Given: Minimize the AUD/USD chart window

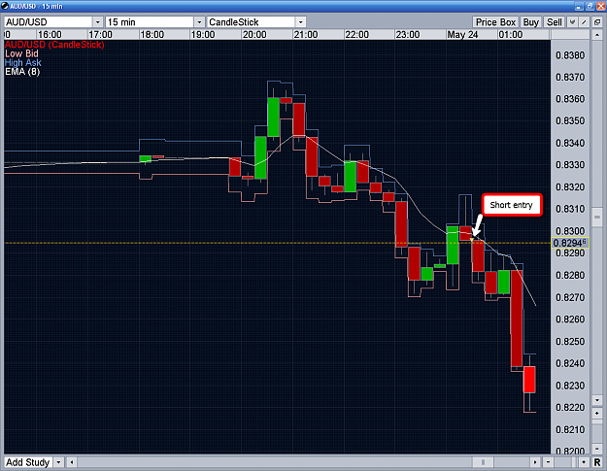Looking at the screenshot, I should click(x=579, y=6).
